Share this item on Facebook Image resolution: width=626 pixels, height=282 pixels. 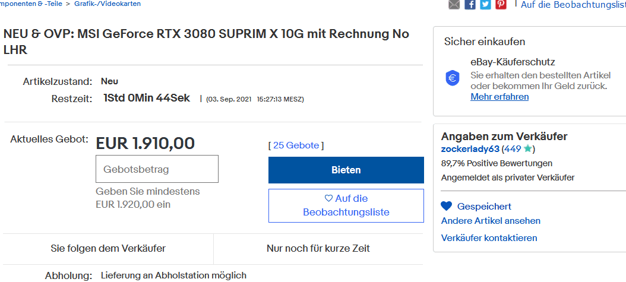coord(470,4)
